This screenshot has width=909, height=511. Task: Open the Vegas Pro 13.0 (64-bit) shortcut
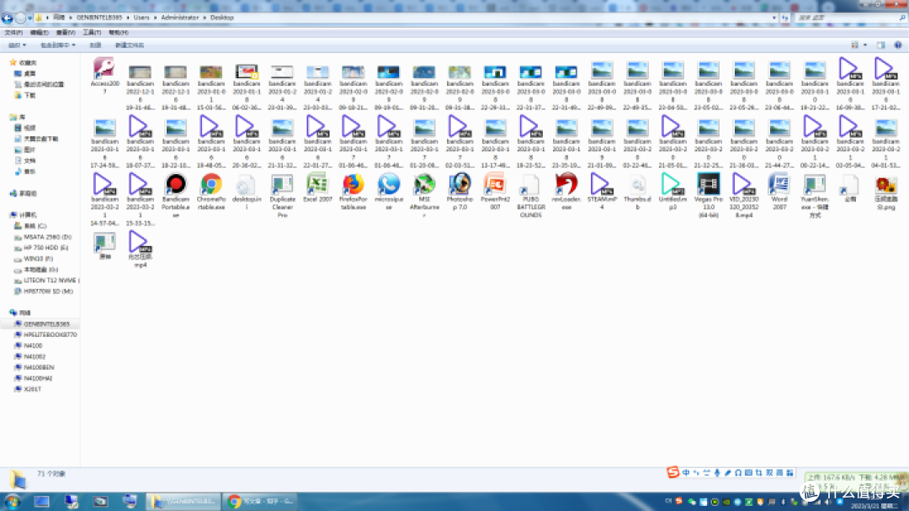[709, 195]
